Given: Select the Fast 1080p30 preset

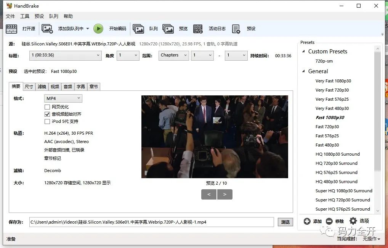Looking at the screenshot, I should pos(330,118).
